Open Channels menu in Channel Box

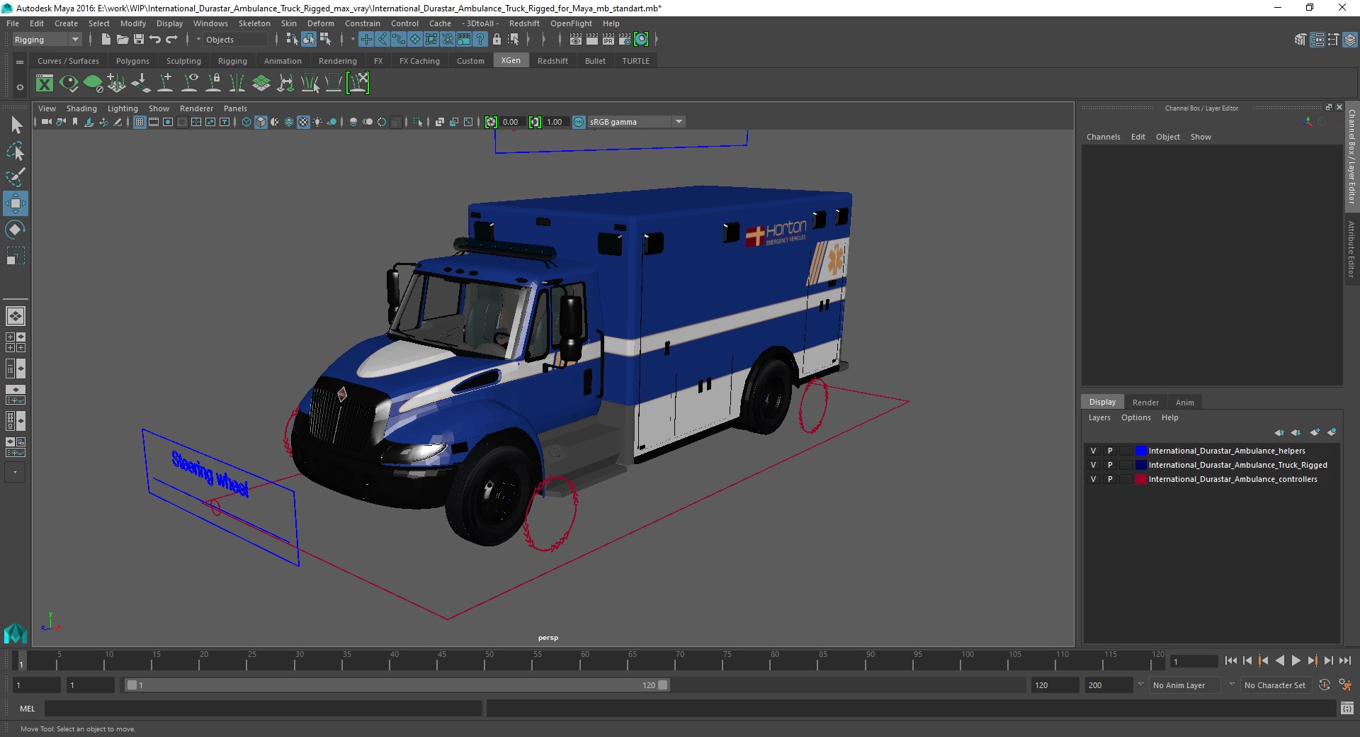tap(1103, 137)
